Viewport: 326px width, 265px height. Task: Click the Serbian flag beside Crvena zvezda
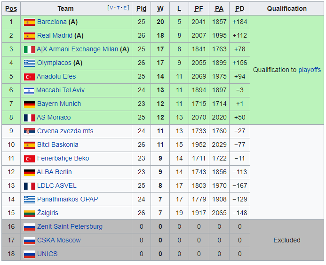29,131
